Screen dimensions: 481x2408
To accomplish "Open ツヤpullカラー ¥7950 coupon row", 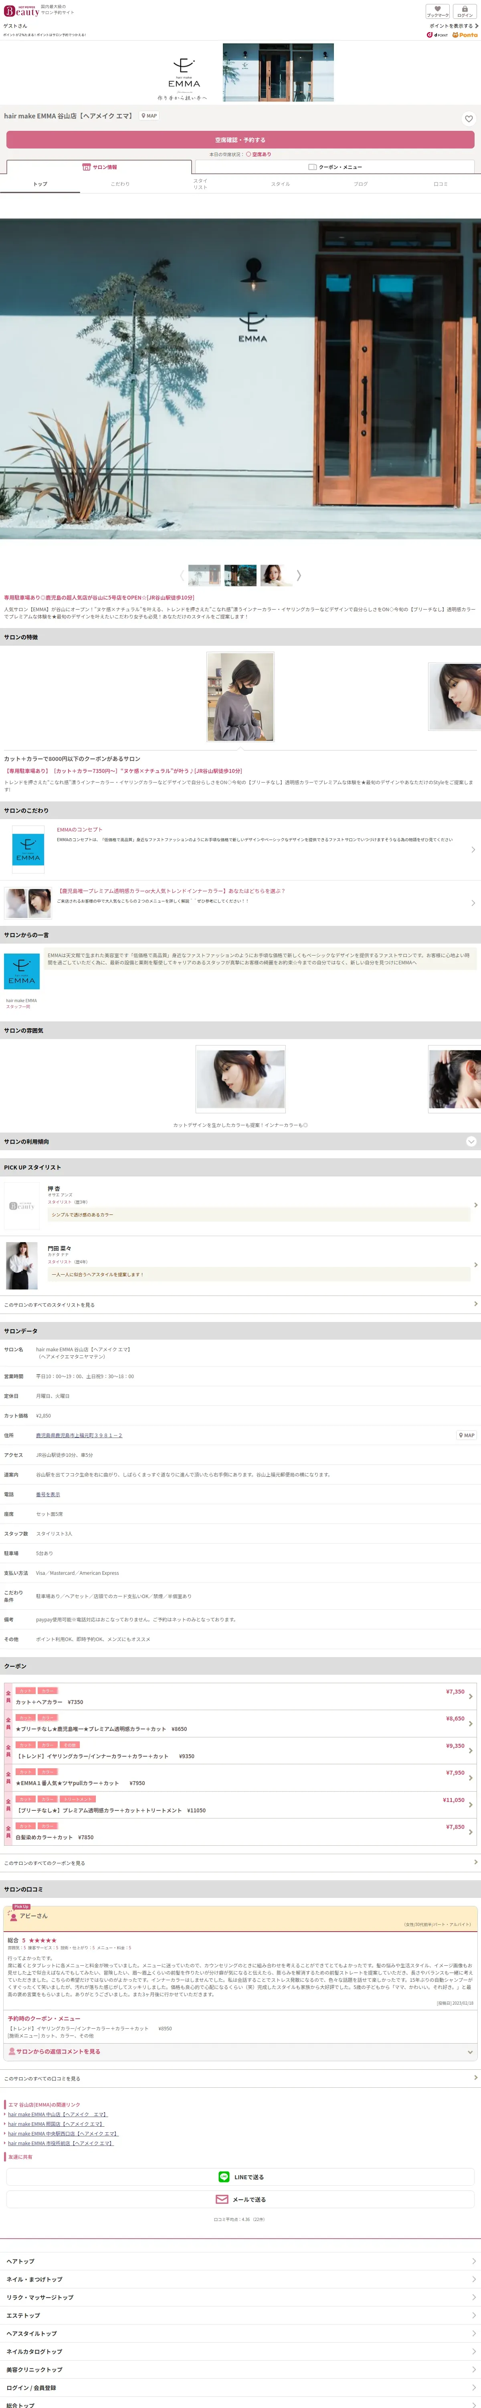I will 240,1778.
